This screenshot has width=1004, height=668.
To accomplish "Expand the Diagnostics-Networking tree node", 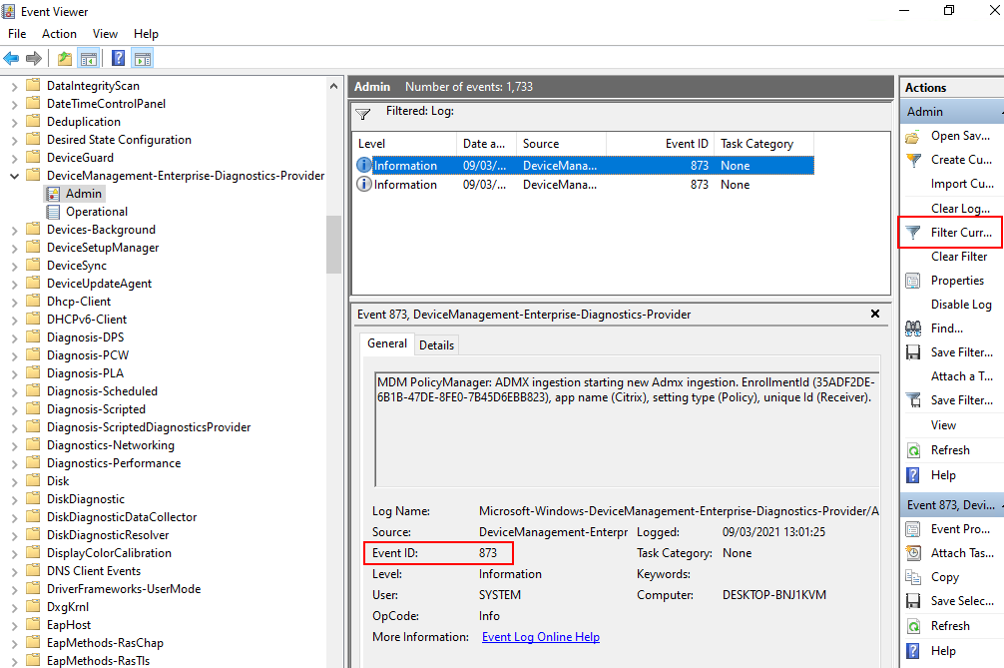I will (x=14, y=445).
